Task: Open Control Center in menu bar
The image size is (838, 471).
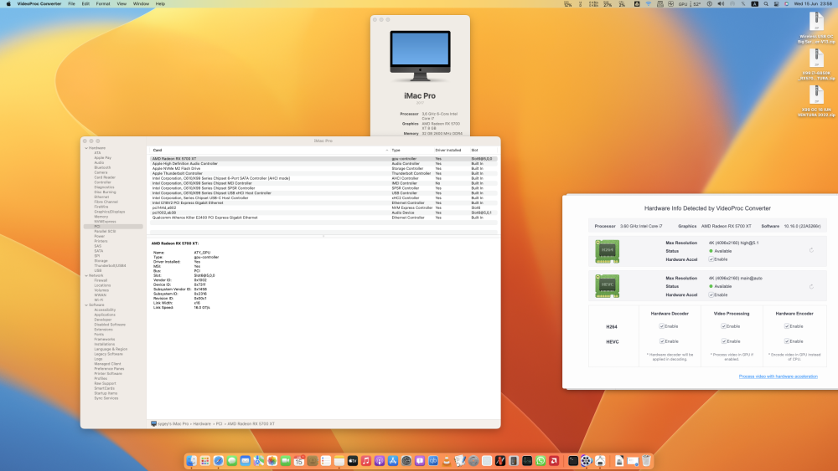Action: coord(776,3)
